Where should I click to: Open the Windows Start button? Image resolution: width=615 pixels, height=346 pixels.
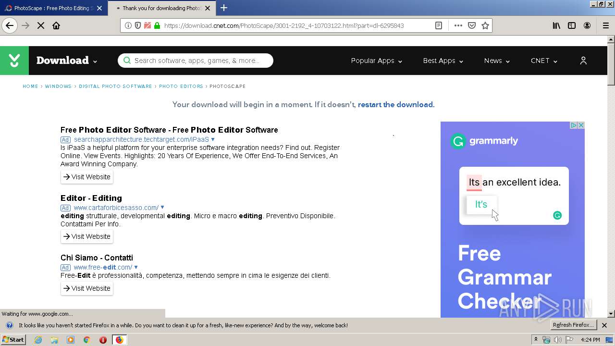[x=13, y=340]
